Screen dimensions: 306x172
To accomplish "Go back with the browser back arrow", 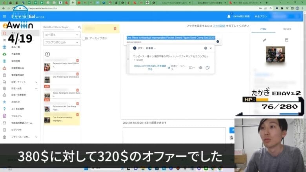I will coord(4,8).
